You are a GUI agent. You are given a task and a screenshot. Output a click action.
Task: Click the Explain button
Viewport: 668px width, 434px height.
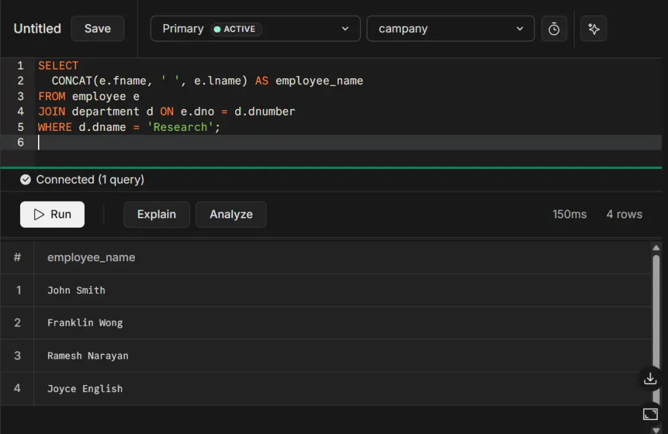(x=156, y=214)
